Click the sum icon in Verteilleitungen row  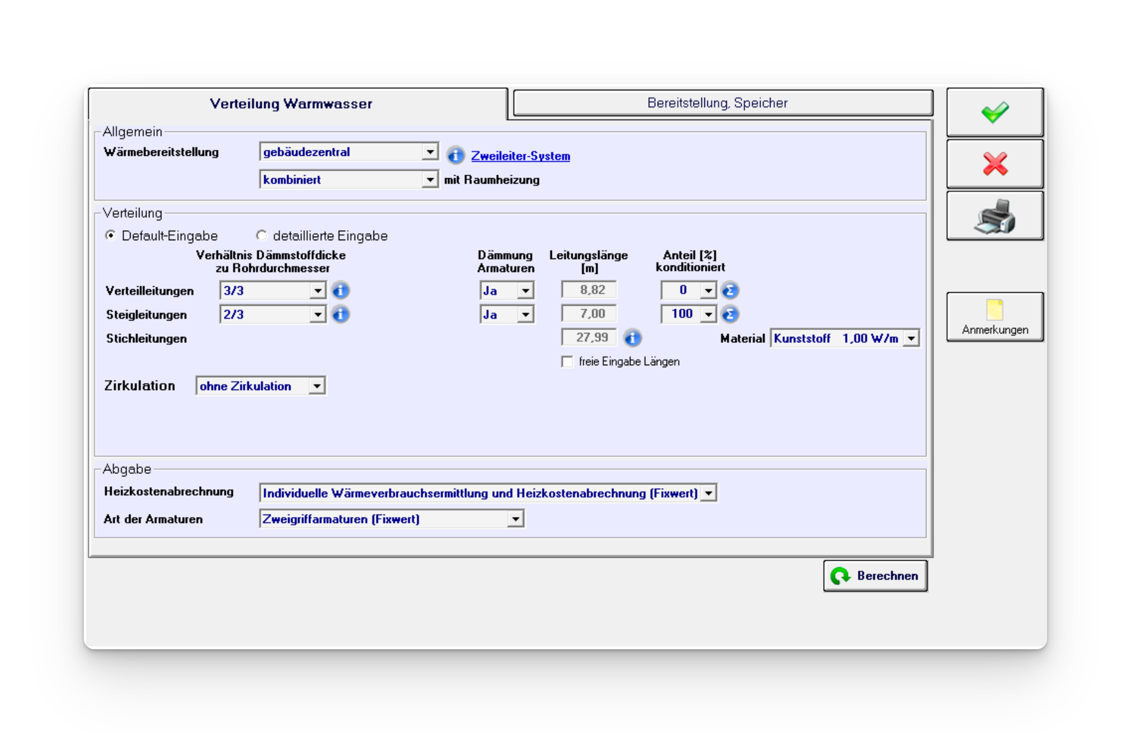coord(730,290)
